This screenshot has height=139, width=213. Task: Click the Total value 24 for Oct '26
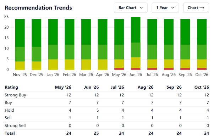207,133
